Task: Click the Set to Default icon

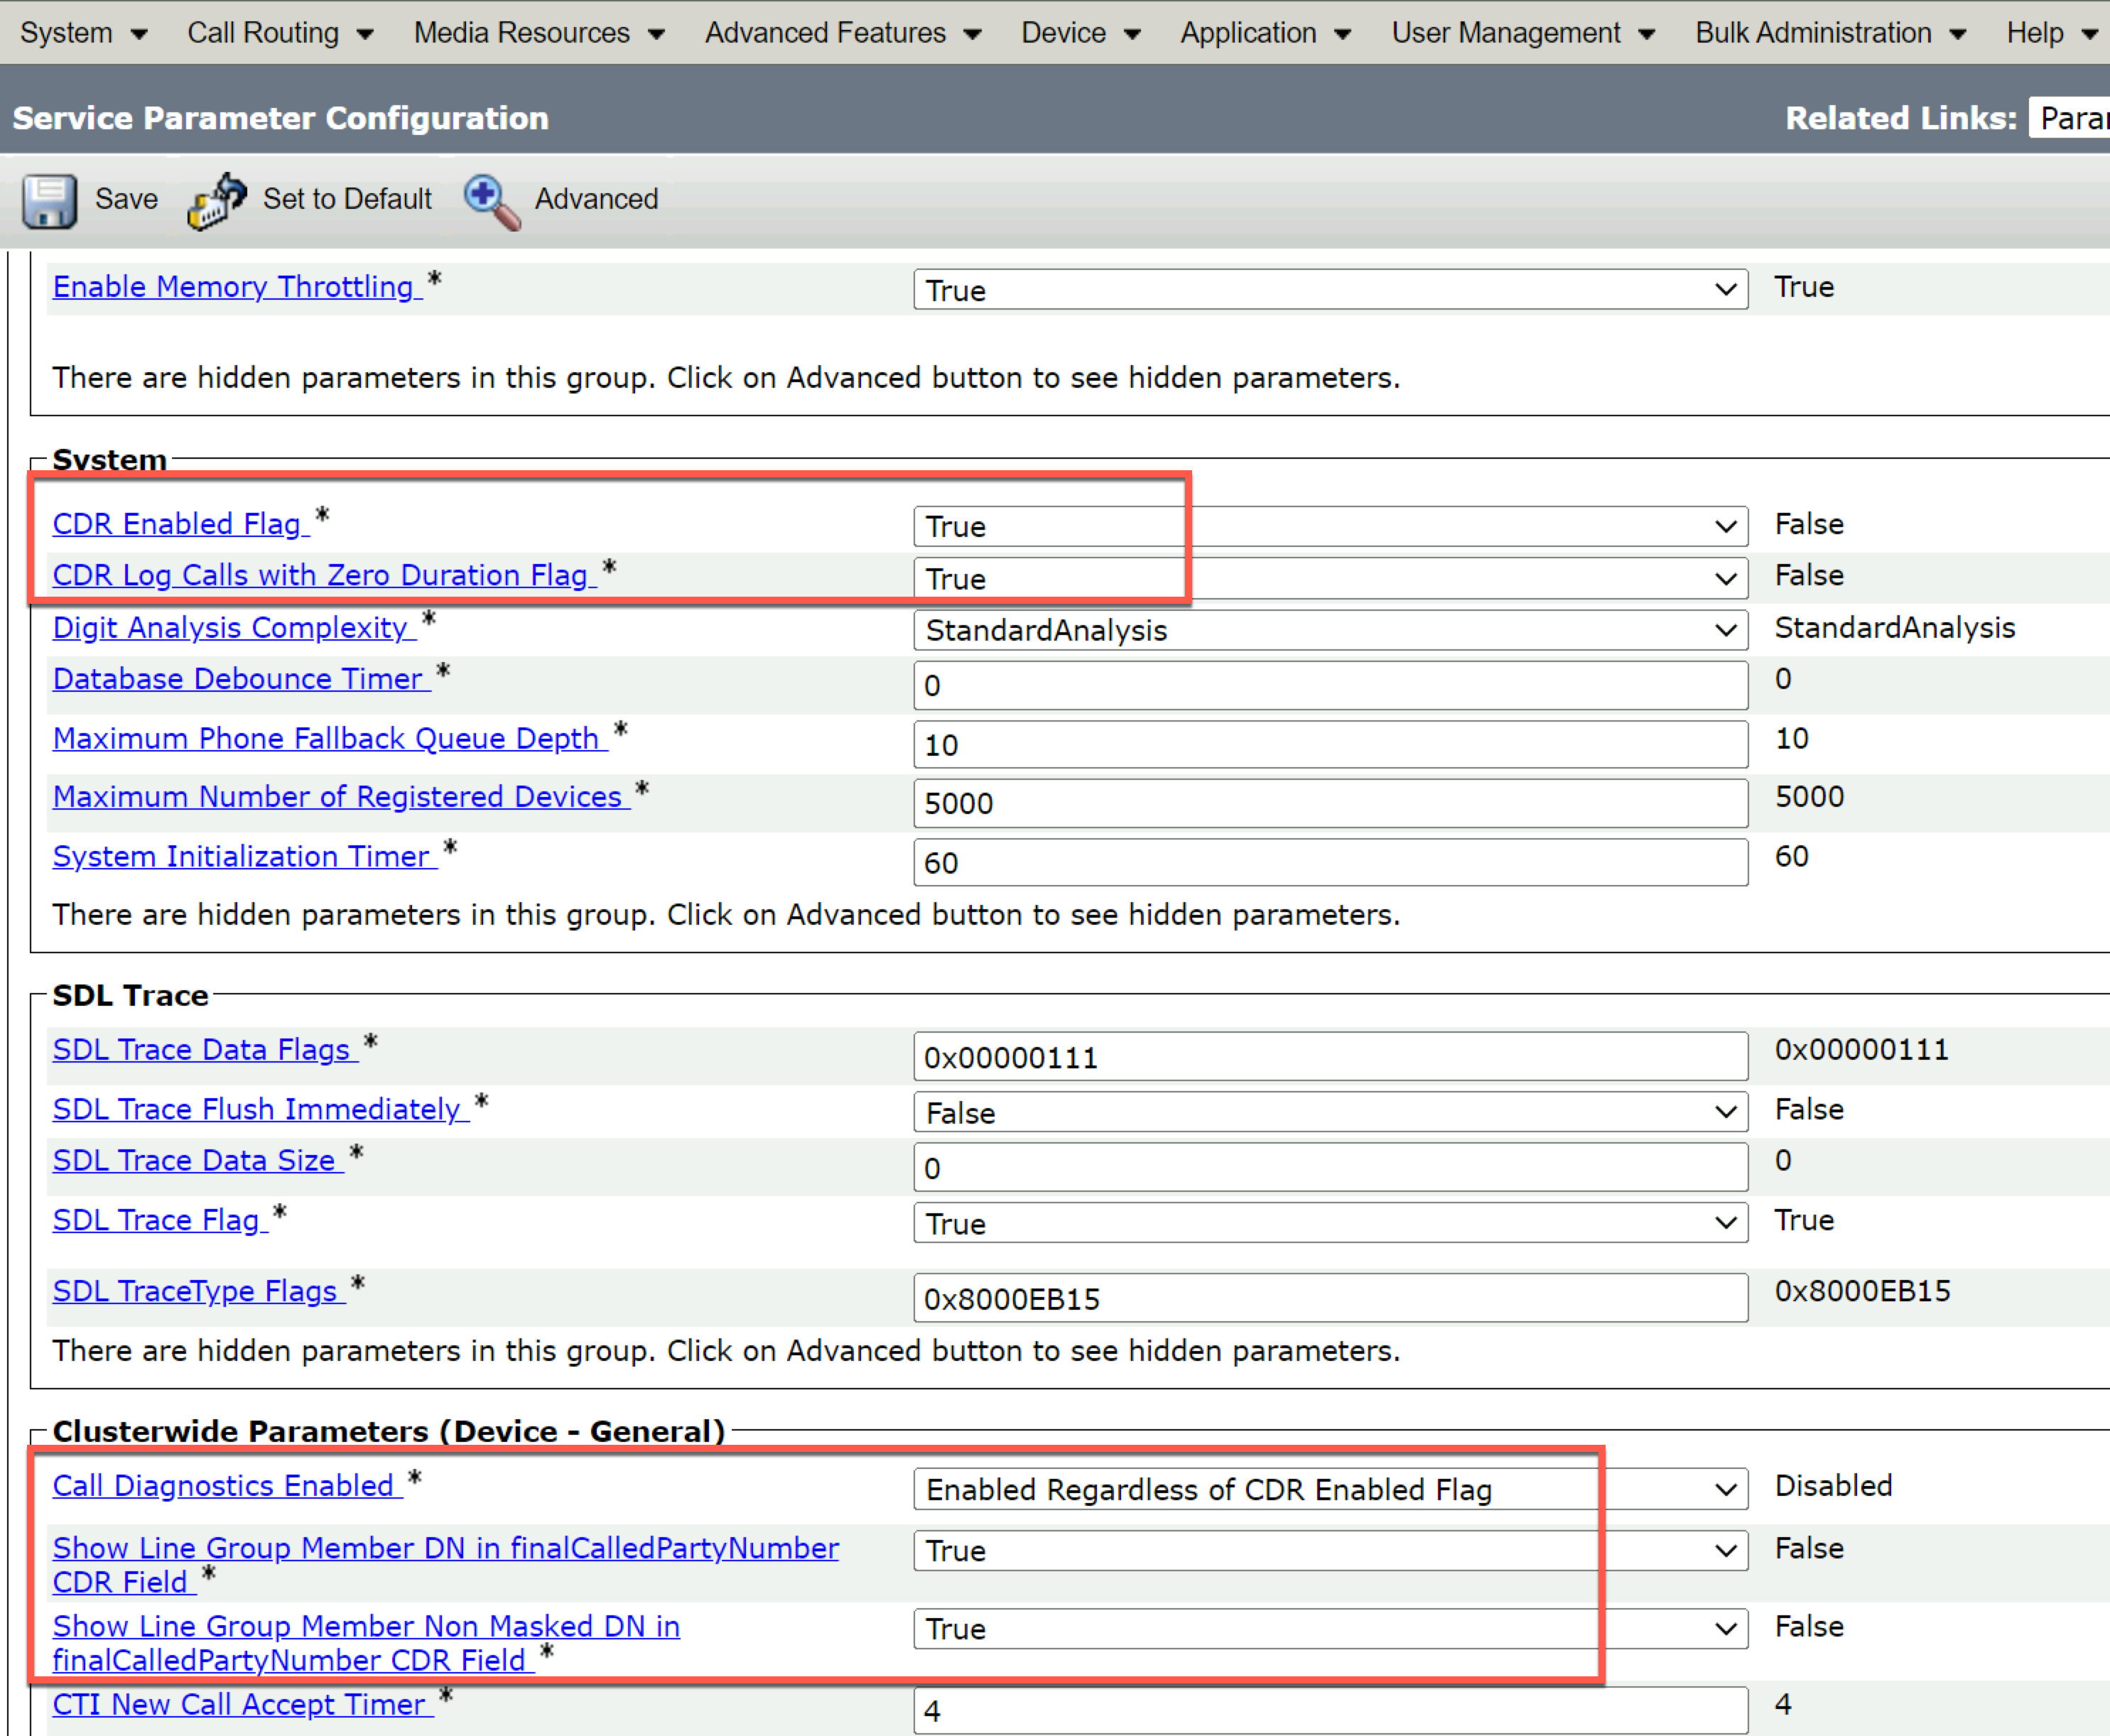Action: coord(217,201)
